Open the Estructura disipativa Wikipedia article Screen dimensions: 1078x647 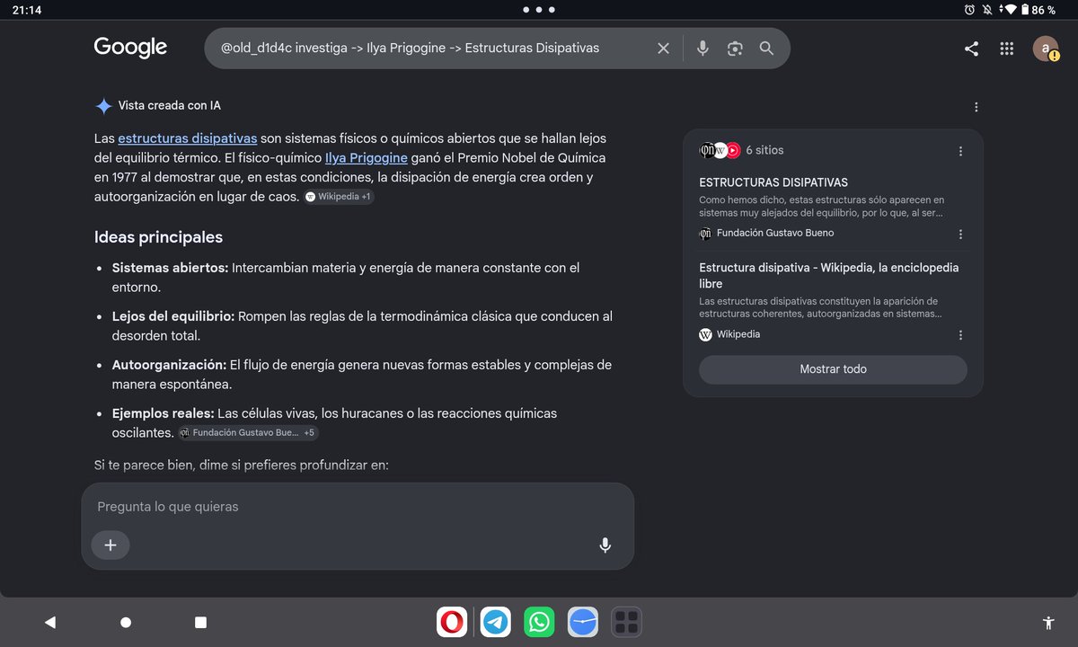[x=829, y=276]
